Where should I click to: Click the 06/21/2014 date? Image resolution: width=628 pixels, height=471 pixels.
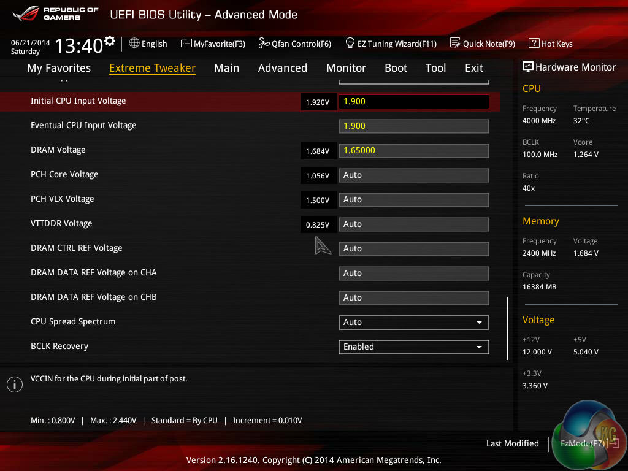tap(30, 42)
